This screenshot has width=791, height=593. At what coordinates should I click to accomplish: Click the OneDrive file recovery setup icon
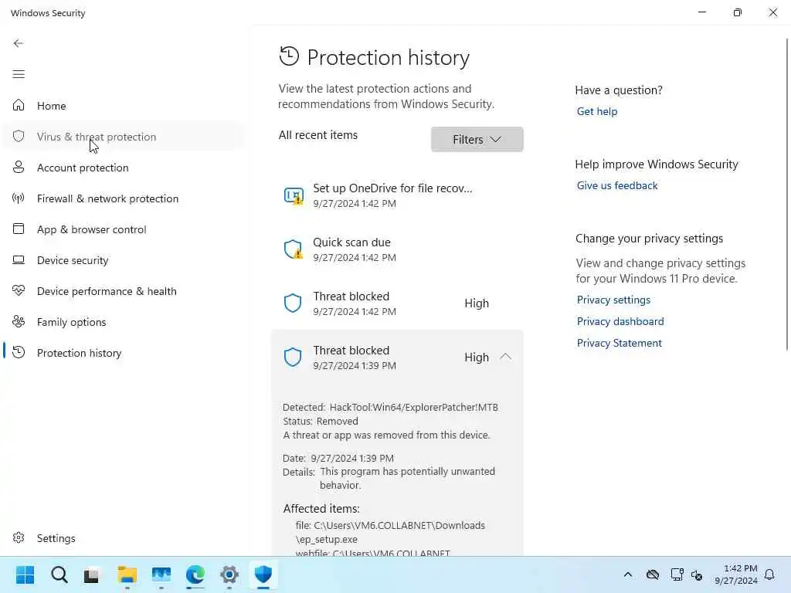(293, 196)
